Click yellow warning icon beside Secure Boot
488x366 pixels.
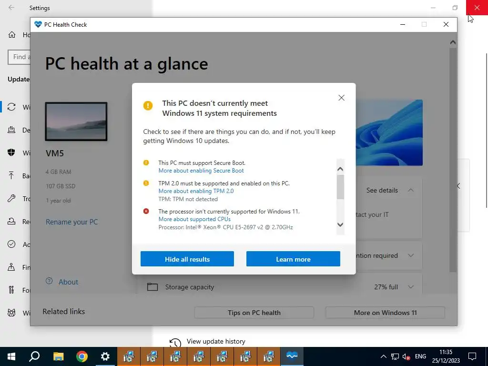(x=146, y=163)
